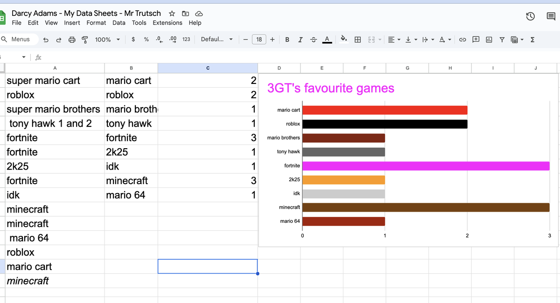
Task: Open the File menu
Action: click(x=16, y=23)
